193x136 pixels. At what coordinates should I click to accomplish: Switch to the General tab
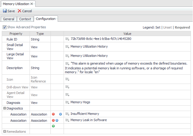point(9,19)
